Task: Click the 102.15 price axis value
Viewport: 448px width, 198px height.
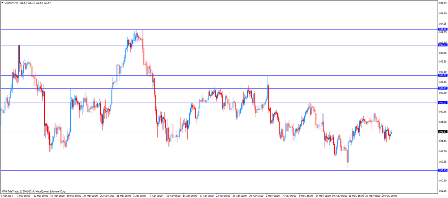Action: point(443,112)
